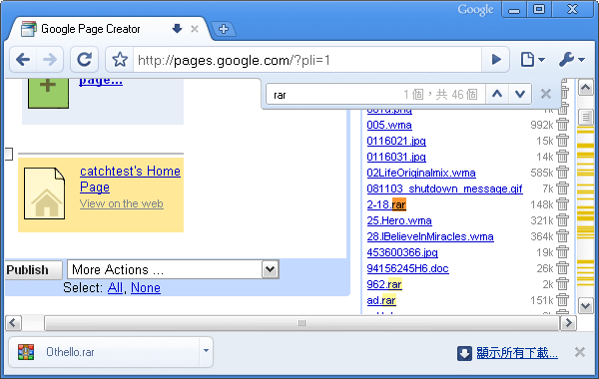Image resolution: width=599 pixels, height=379 pixels.
Task: Delete 005.wma with its trash icon
Action: coord(562,125)
